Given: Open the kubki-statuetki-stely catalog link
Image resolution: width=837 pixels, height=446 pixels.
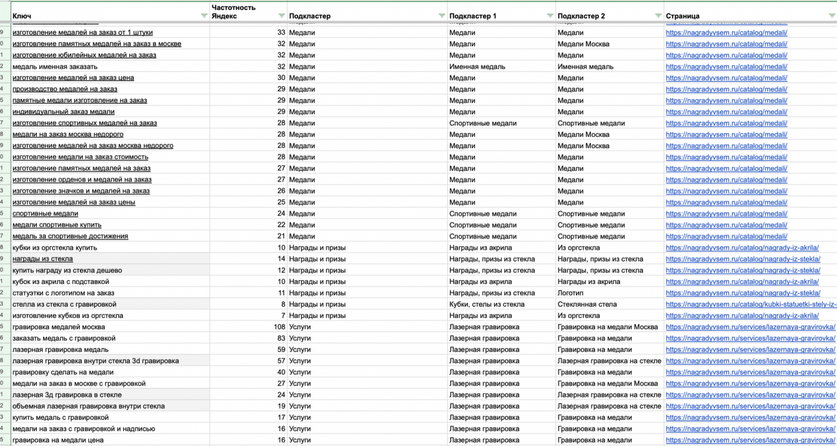Looking at the screenshot, I should point(750,304).
